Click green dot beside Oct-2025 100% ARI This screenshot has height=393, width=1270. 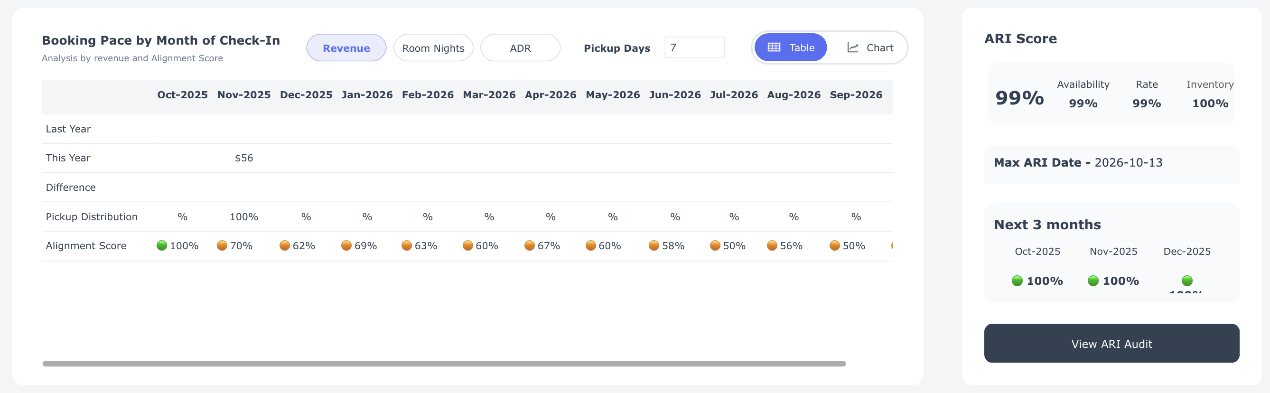[x=1017, y=281]
